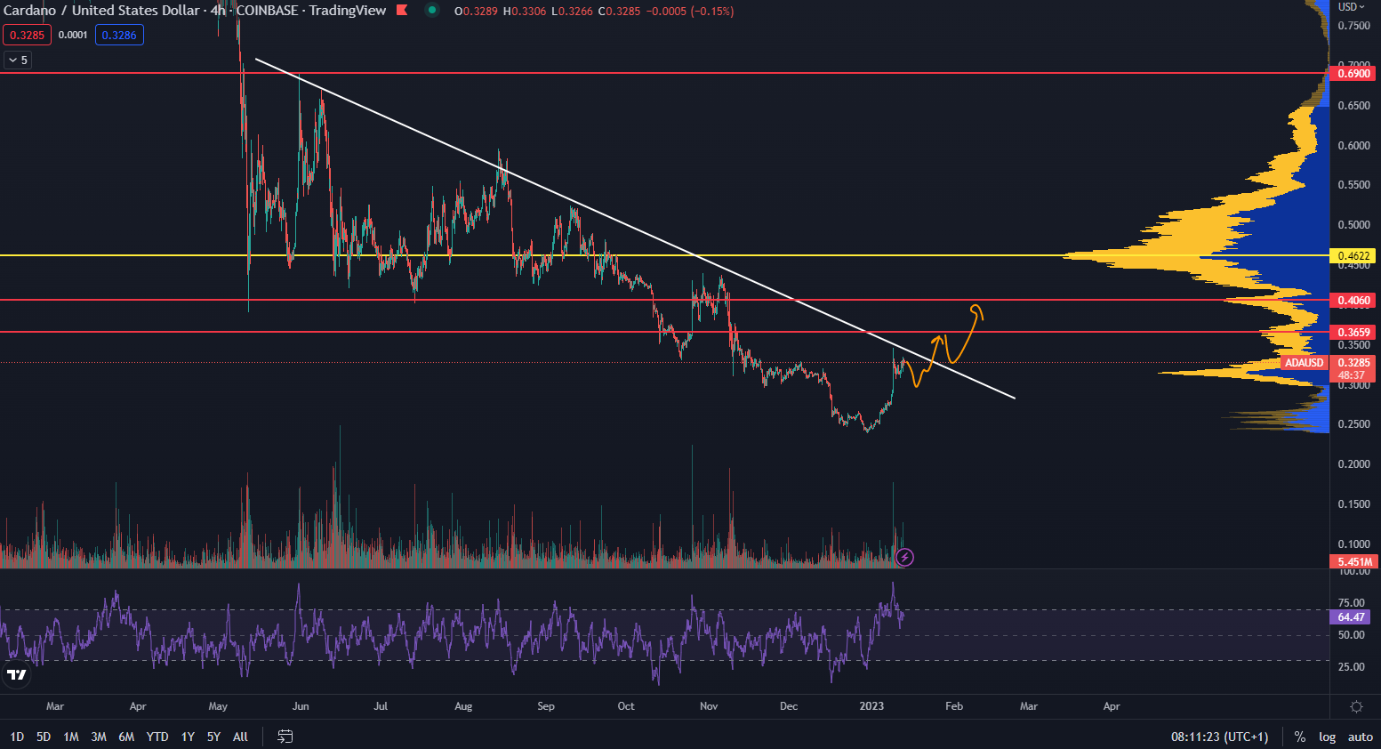Select the yellow 0.4622 horizontal line label
The image size is (1381, 749).
[x=1354, y=256]
